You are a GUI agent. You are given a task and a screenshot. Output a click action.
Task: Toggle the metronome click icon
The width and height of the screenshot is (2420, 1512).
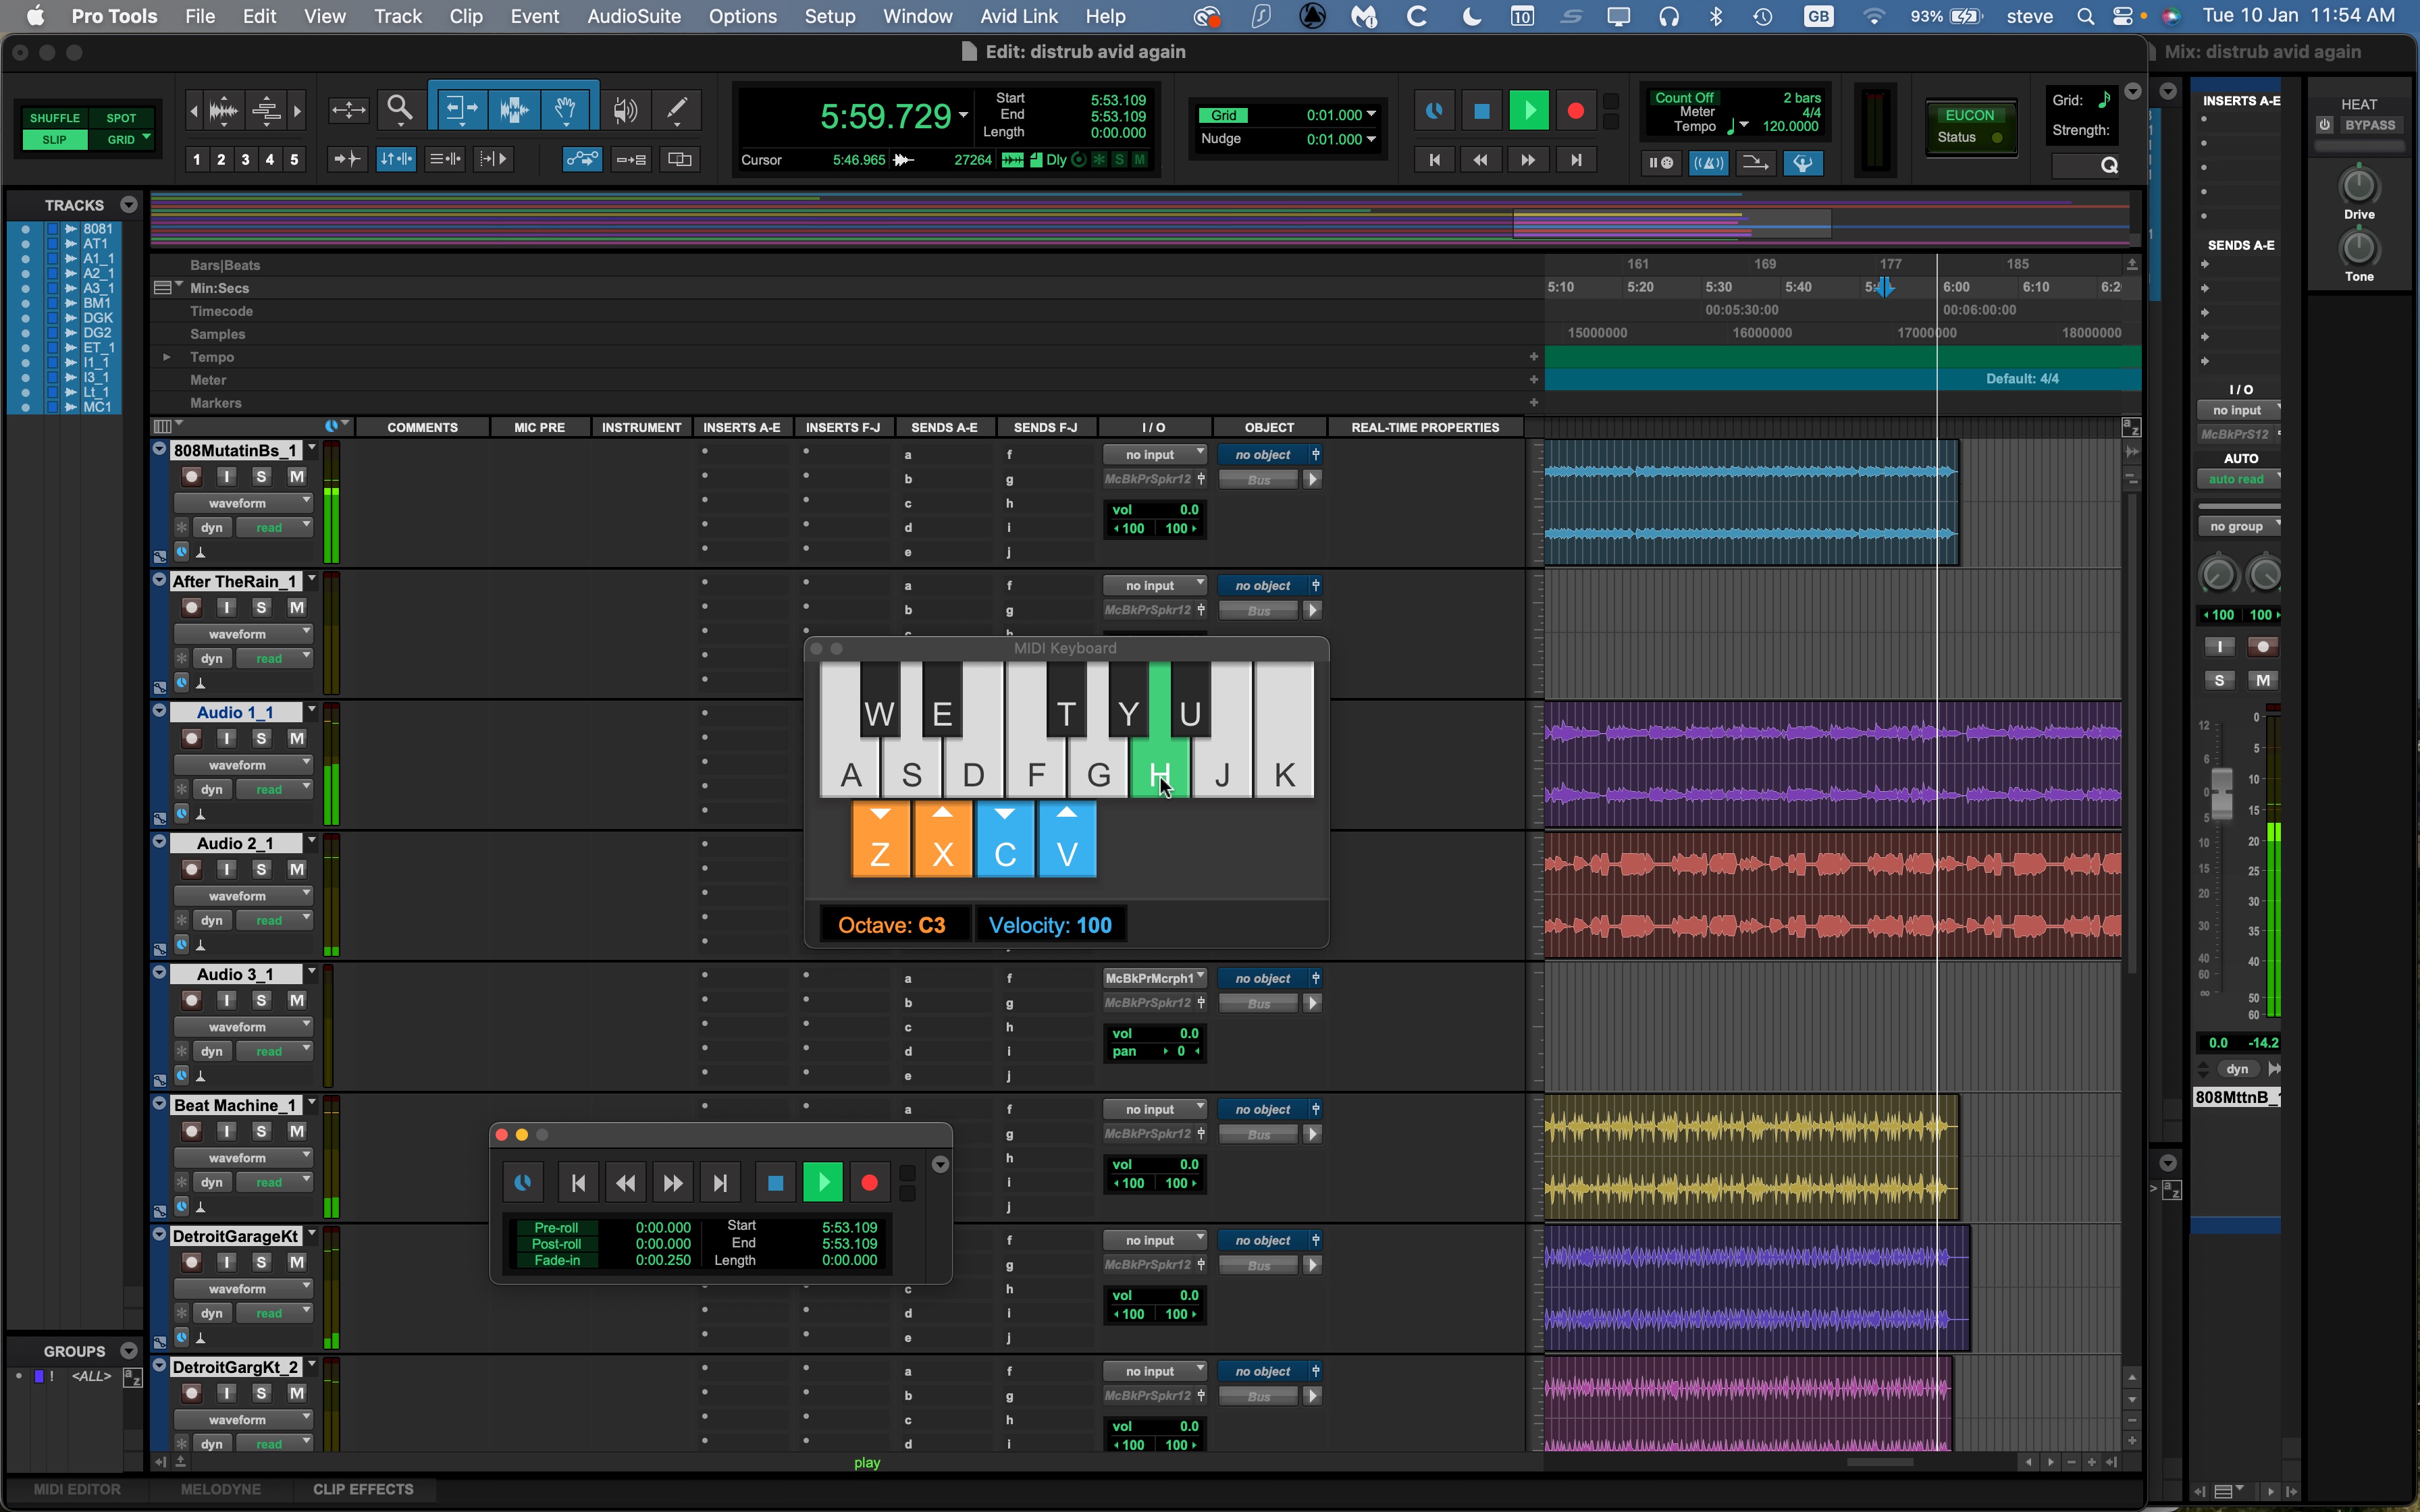pos(1709,163)
